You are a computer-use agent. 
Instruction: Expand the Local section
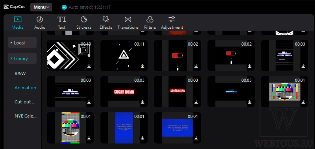pos(22,42)
